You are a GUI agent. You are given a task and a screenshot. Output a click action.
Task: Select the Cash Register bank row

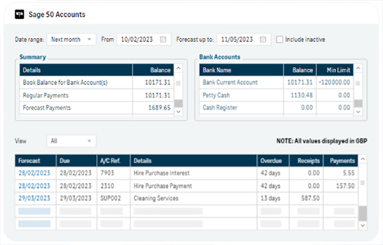[x=276, y=107]
